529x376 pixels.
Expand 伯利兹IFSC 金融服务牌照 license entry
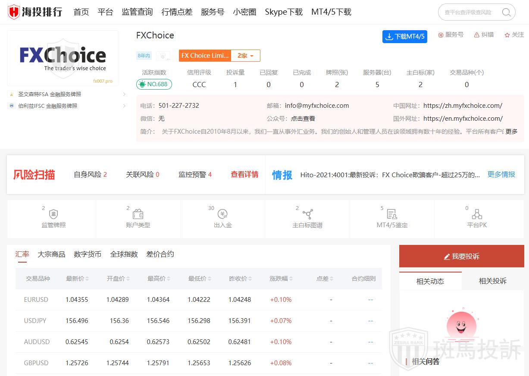click(65, 106)
